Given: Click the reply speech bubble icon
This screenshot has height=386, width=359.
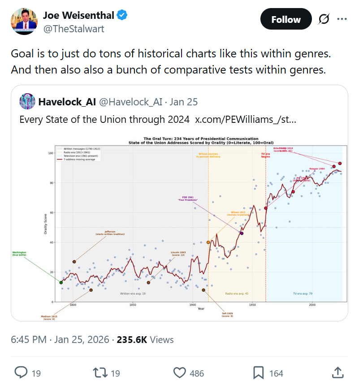Looking at the screenshot, I should (x=21, y=373).
